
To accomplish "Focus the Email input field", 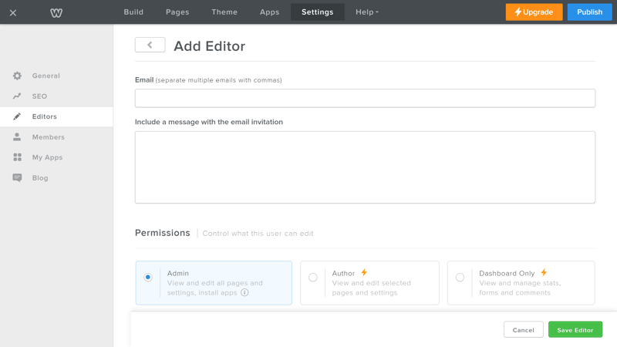I will tap(365, 98).
